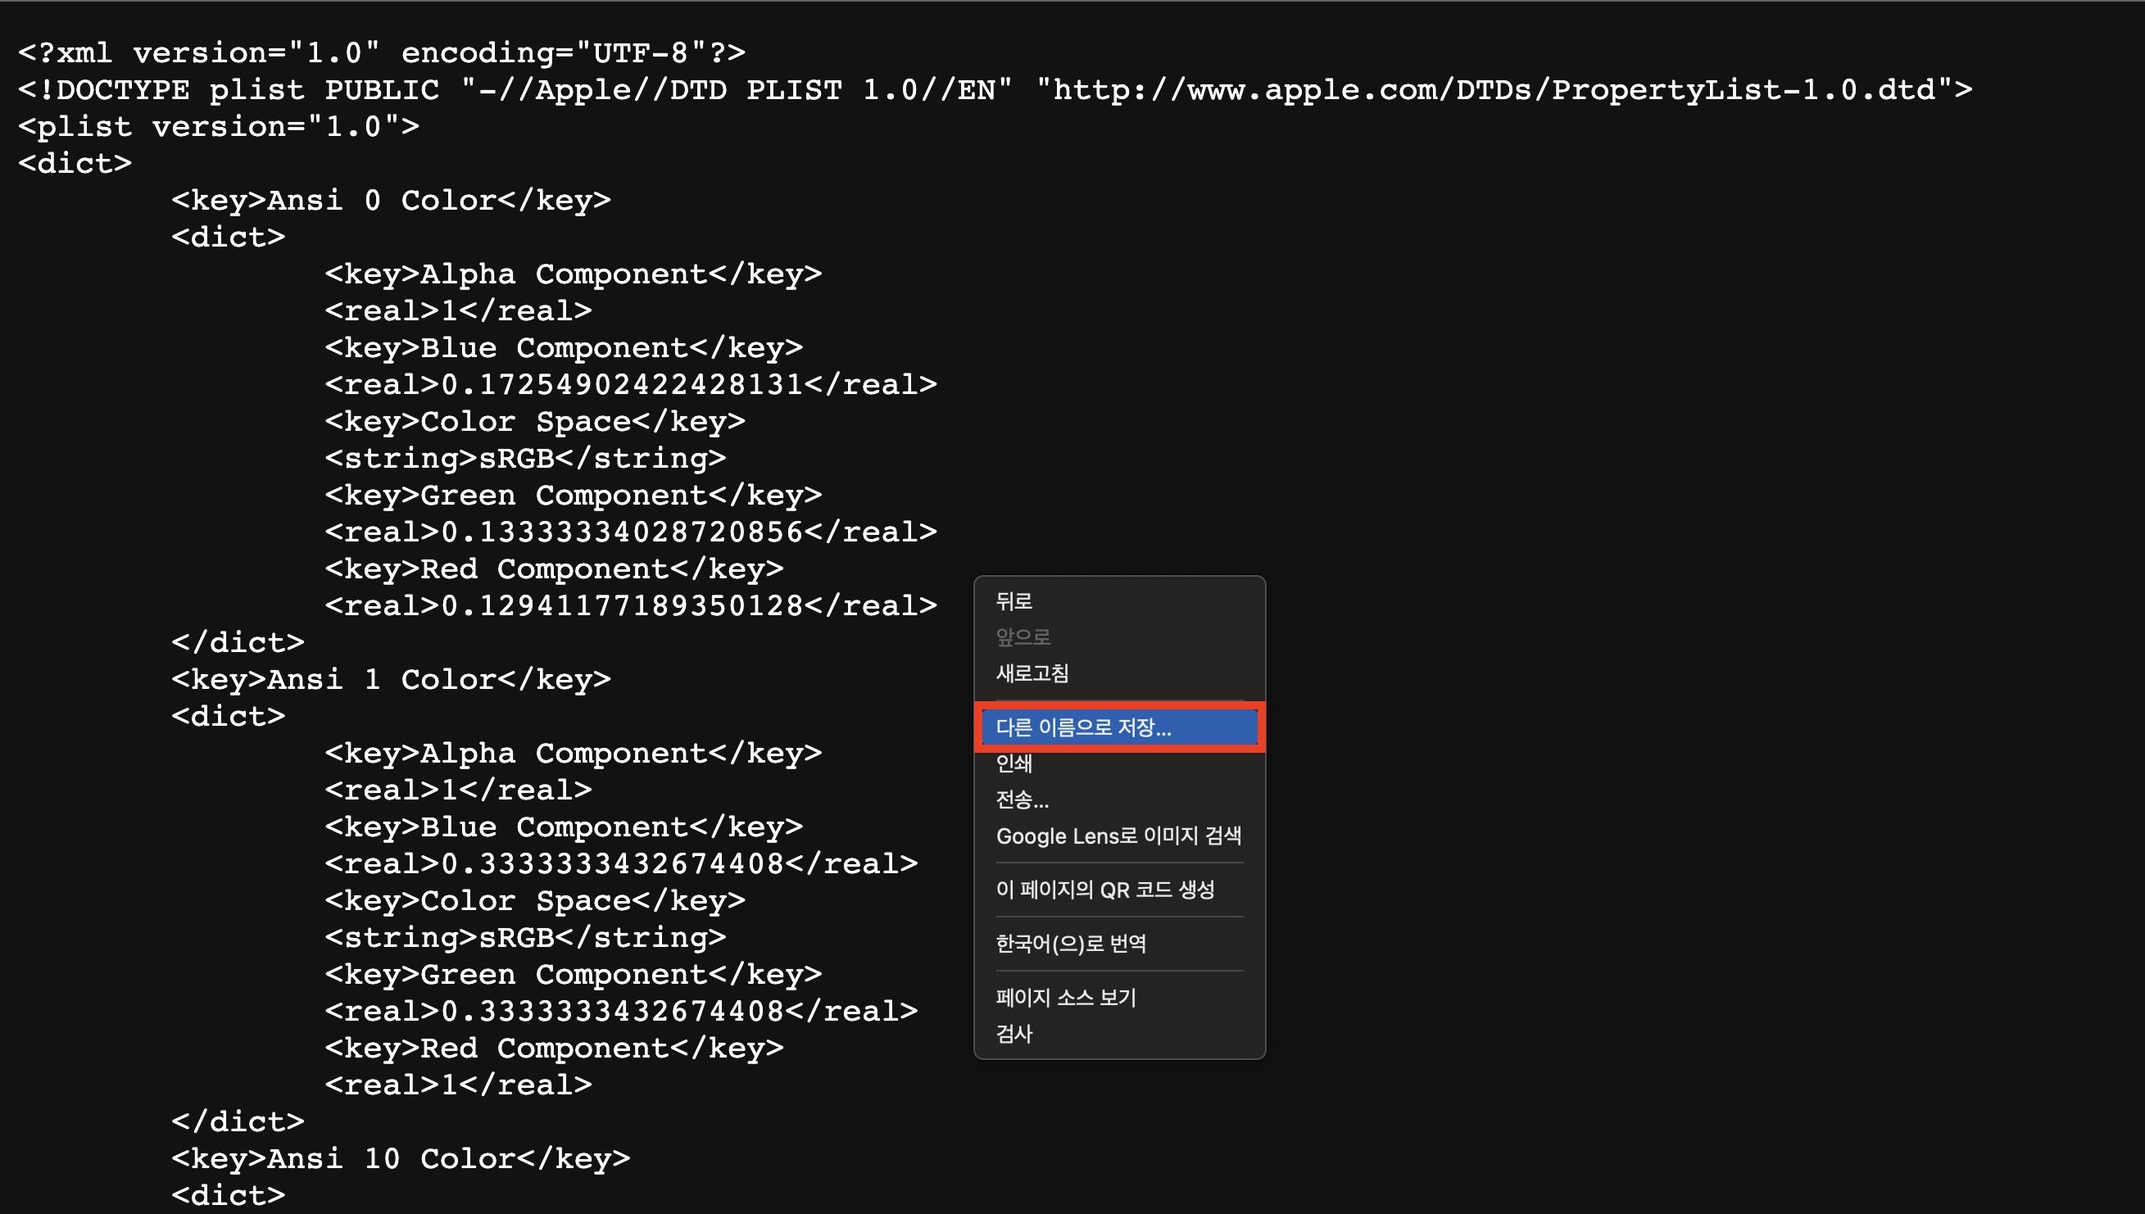Click 다른 이름으로 저장... menu item
This screenshot has width=2145, height=1214.
point(1083,727)
